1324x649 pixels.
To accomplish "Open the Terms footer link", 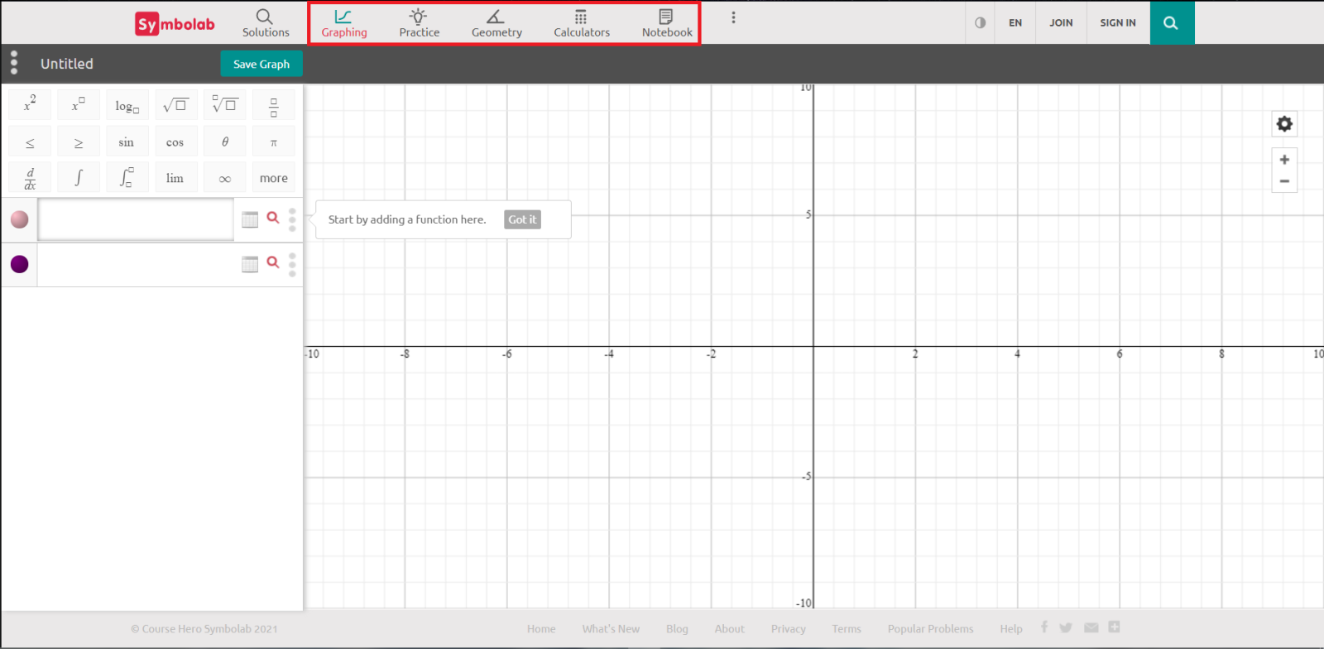I will (847, 629).
